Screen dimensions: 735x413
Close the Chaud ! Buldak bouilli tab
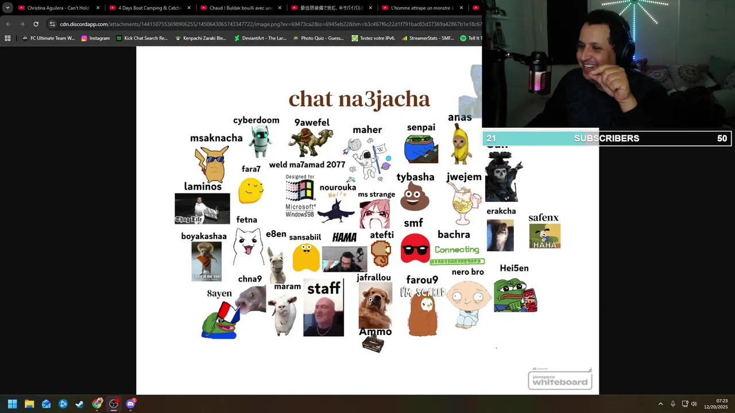(280, 8)
